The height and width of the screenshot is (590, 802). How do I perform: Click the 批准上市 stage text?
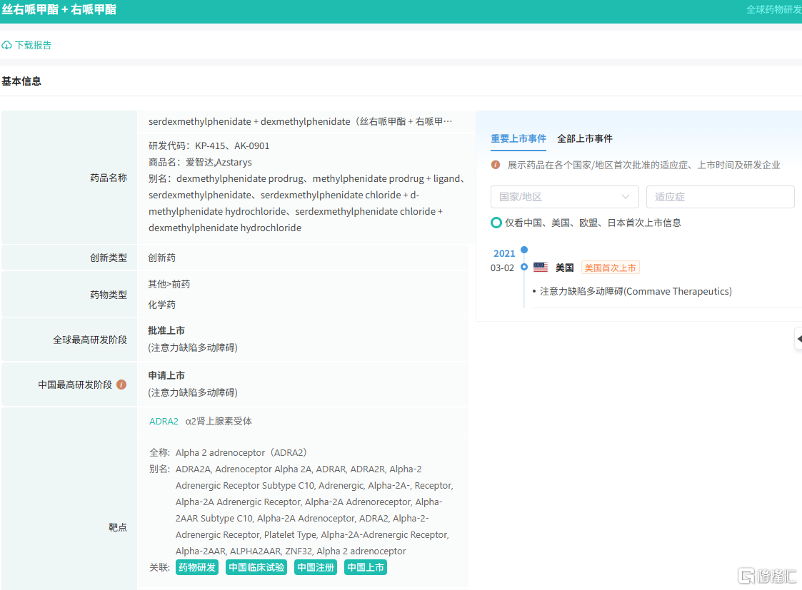166,330
